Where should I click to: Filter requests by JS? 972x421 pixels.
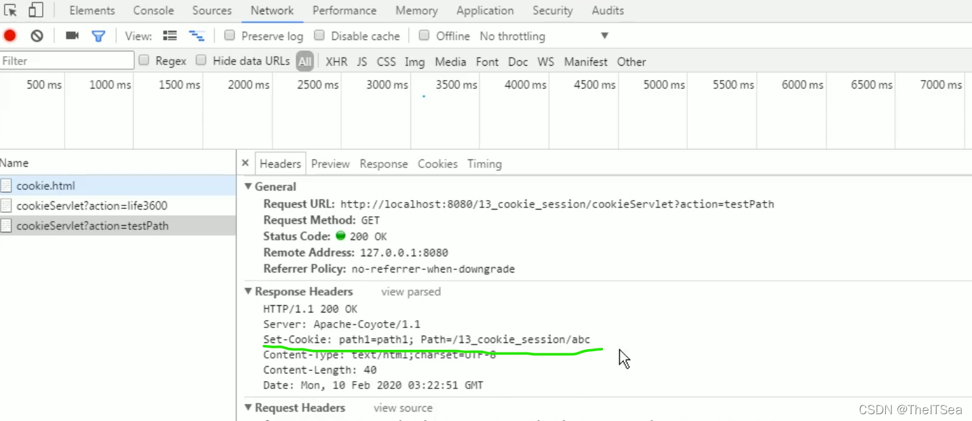[x=362, y=62]
